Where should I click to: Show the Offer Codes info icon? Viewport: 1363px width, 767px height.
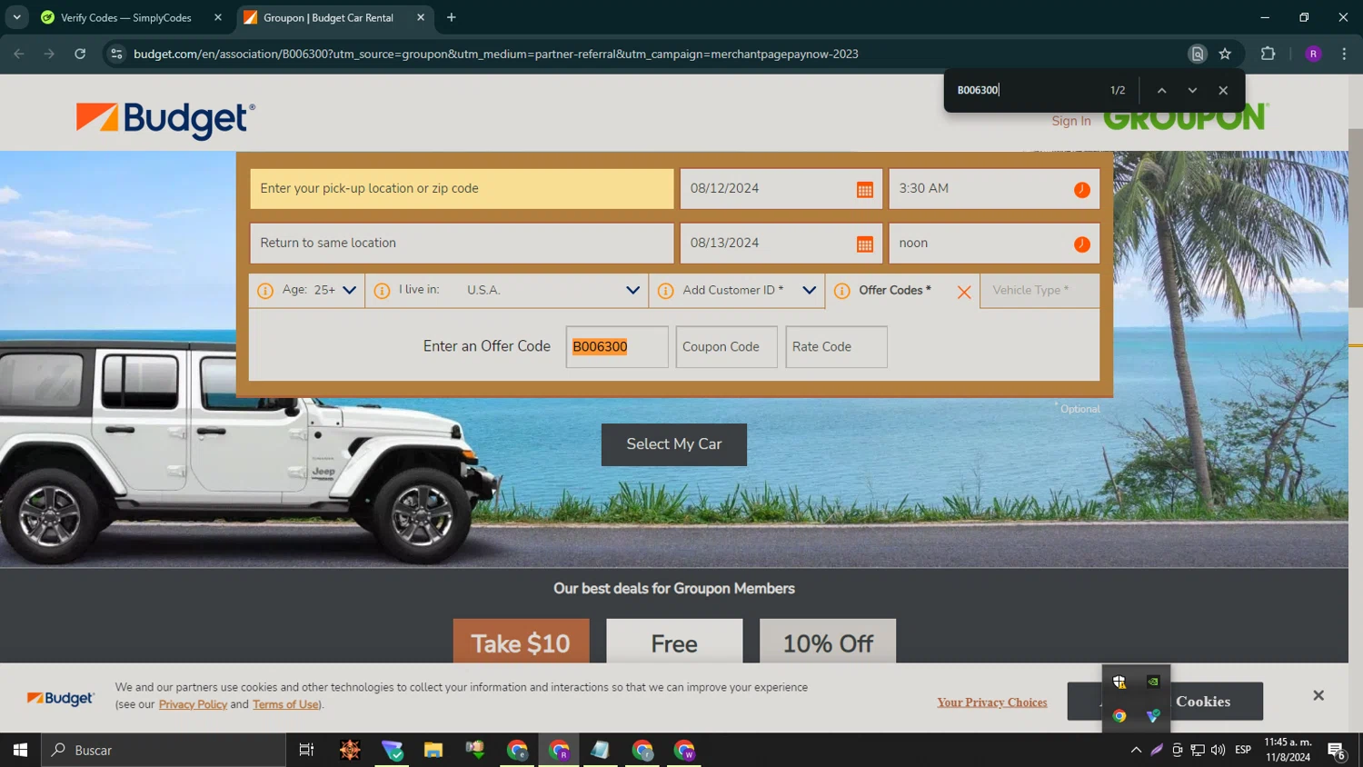(x=841, y=291)
